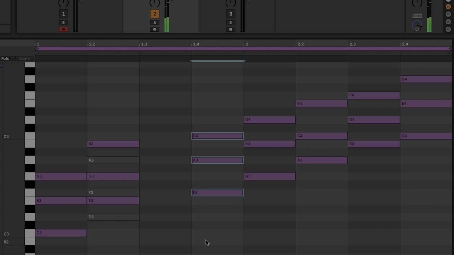Select the F4 note starting at 2.3

(374, 95)
